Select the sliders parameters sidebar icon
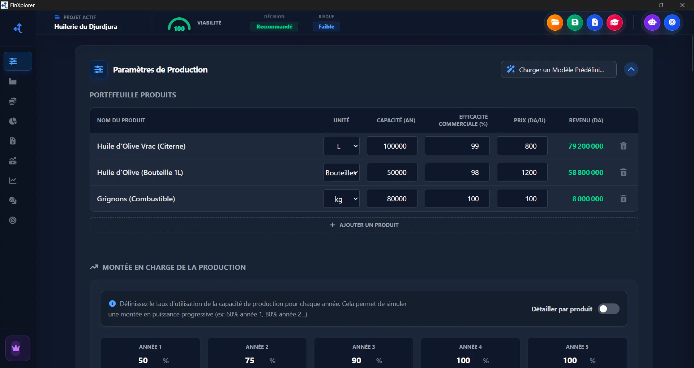 18,61
